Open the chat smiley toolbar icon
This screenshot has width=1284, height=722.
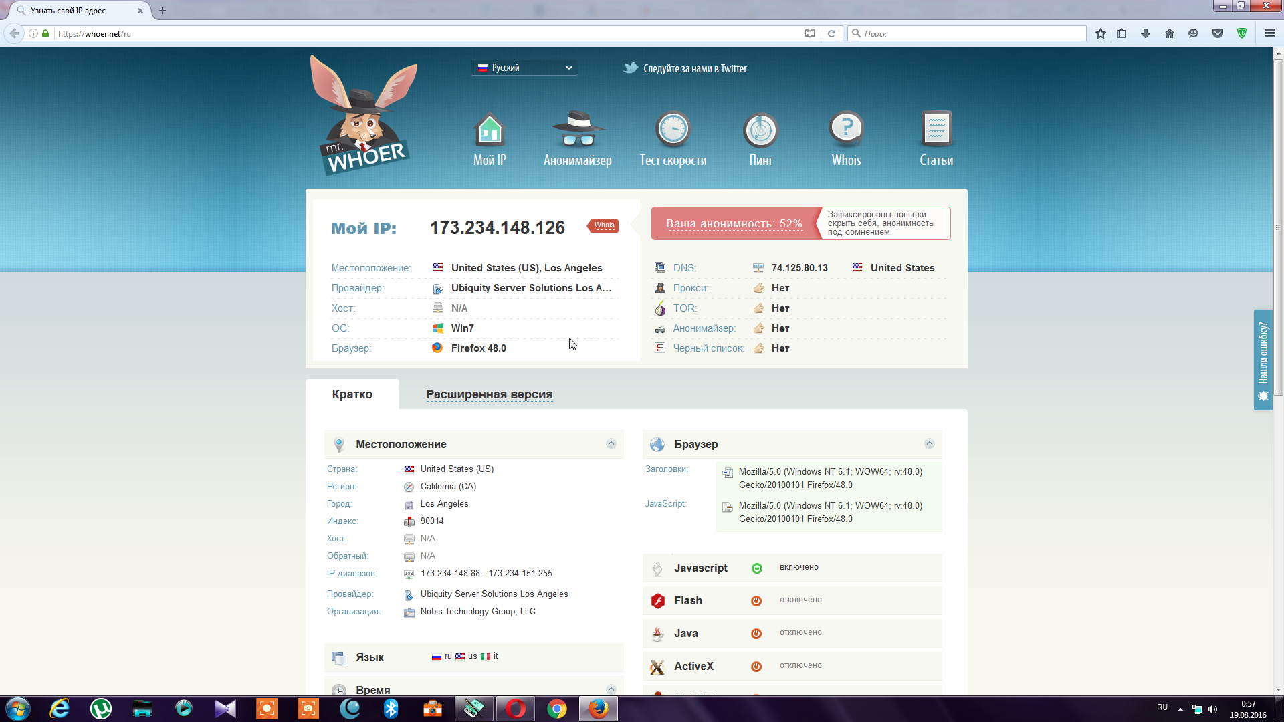tap(1194, 33)
